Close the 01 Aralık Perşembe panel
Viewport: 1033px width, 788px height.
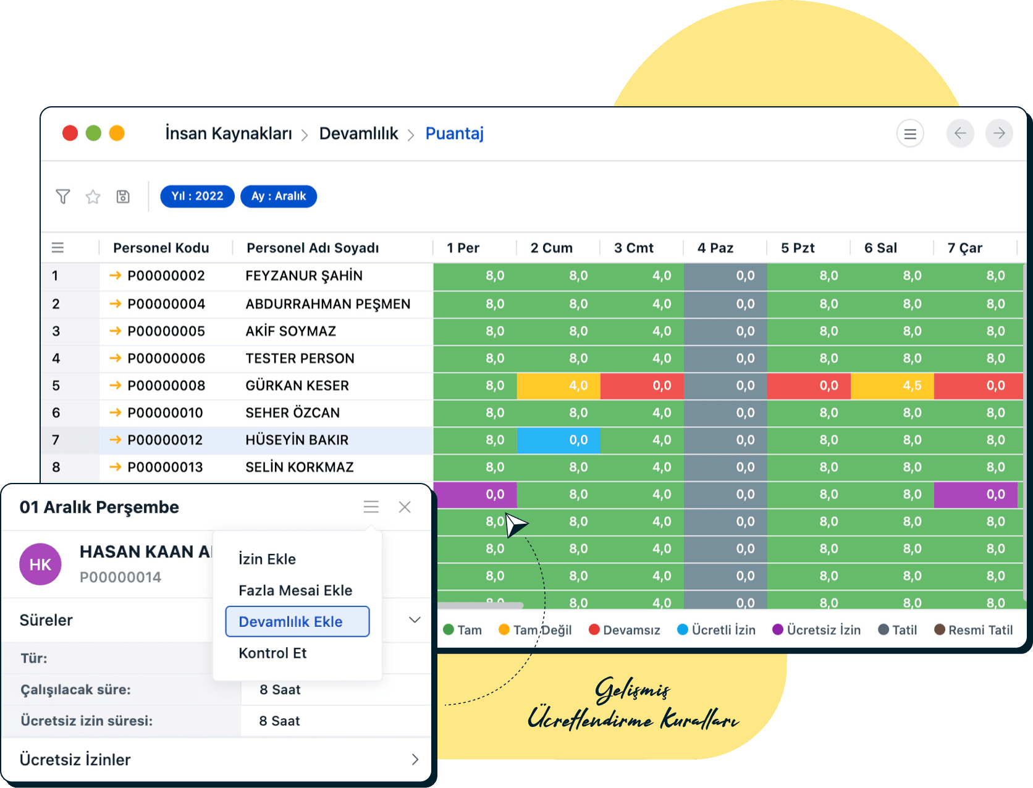(x=405, y=507)
